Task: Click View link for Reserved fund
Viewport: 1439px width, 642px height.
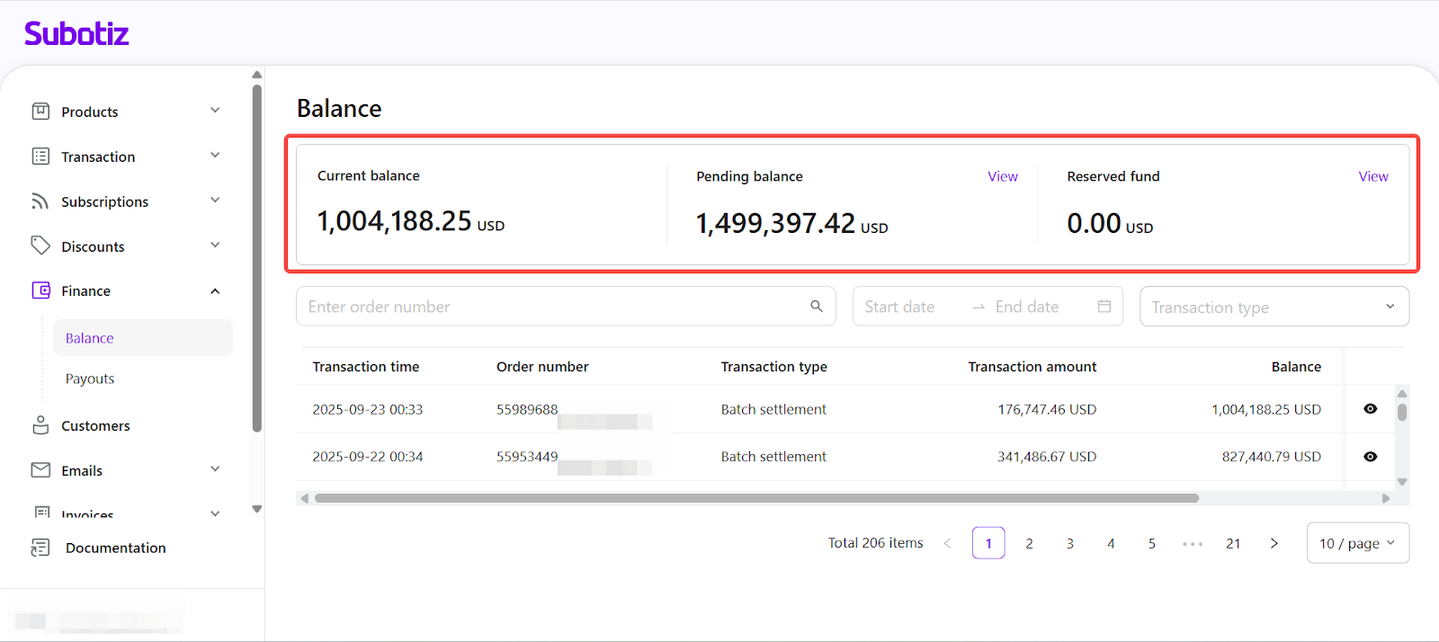Action: (x=1372, y=176)
